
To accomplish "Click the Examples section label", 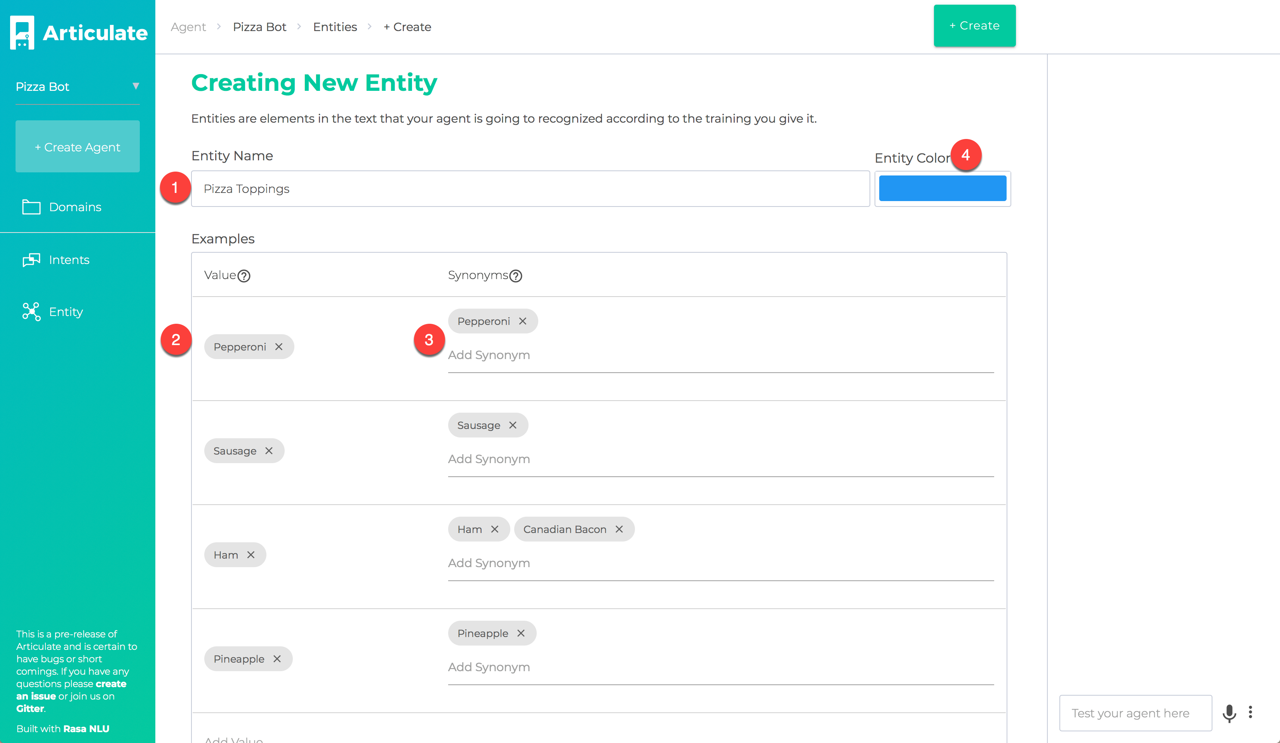I will (x=223, y=239).
